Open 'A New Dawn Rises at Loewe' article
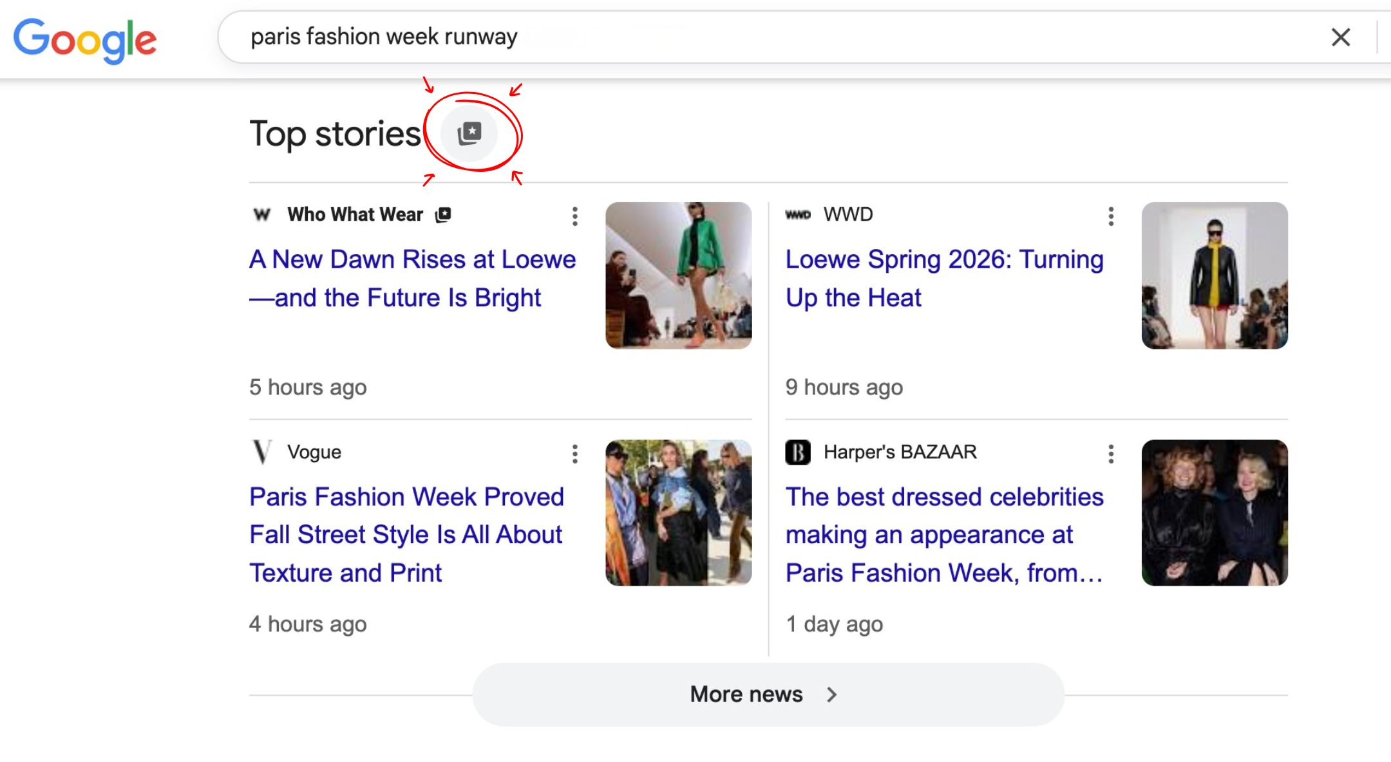1391x762 pixels. [x=412, y=278]
